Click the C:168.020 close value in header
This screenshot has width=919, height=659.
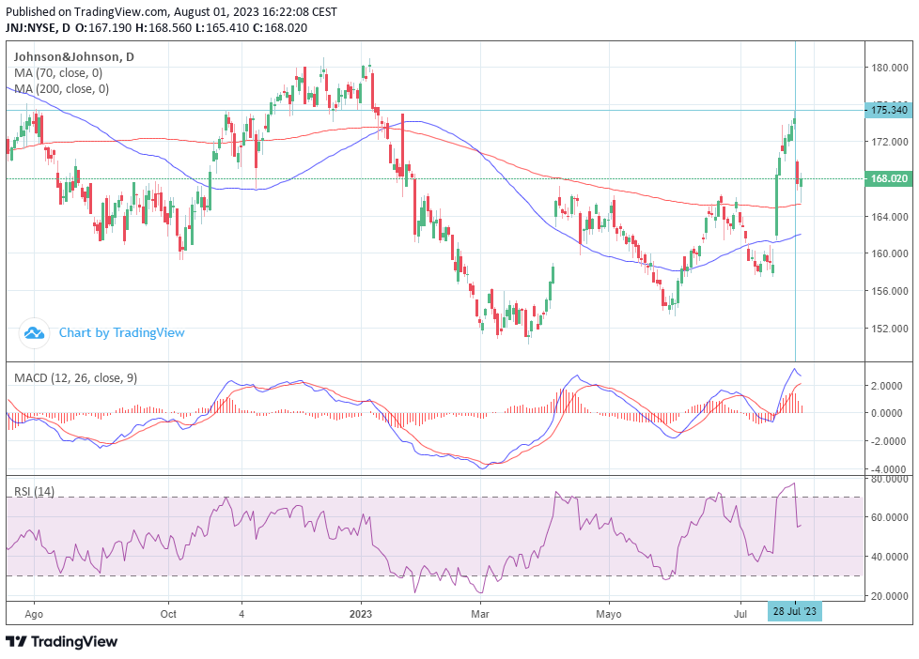pos(280,27)
